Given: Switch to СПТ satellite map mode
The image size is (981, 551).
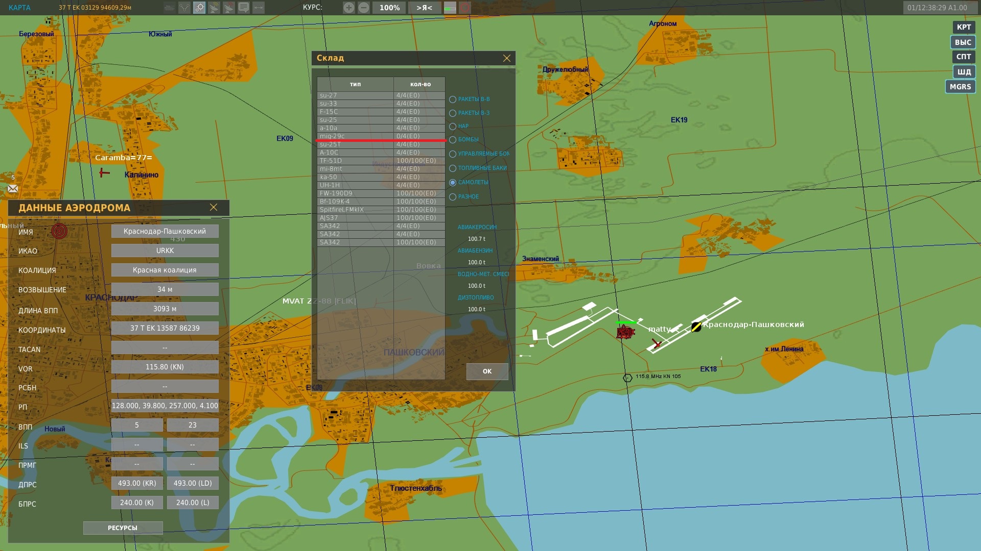Looking at the screenshot, I should click(x=964, y=57).
